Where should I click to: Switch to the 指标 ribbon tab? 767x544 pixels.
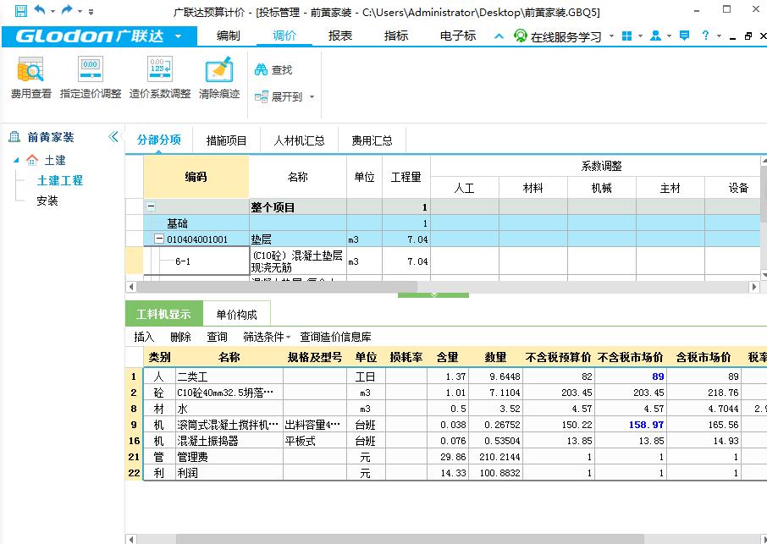(395, 36)
